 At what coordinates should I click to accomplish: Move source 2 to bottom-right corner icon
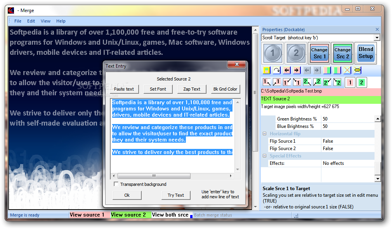click(337, 82)
